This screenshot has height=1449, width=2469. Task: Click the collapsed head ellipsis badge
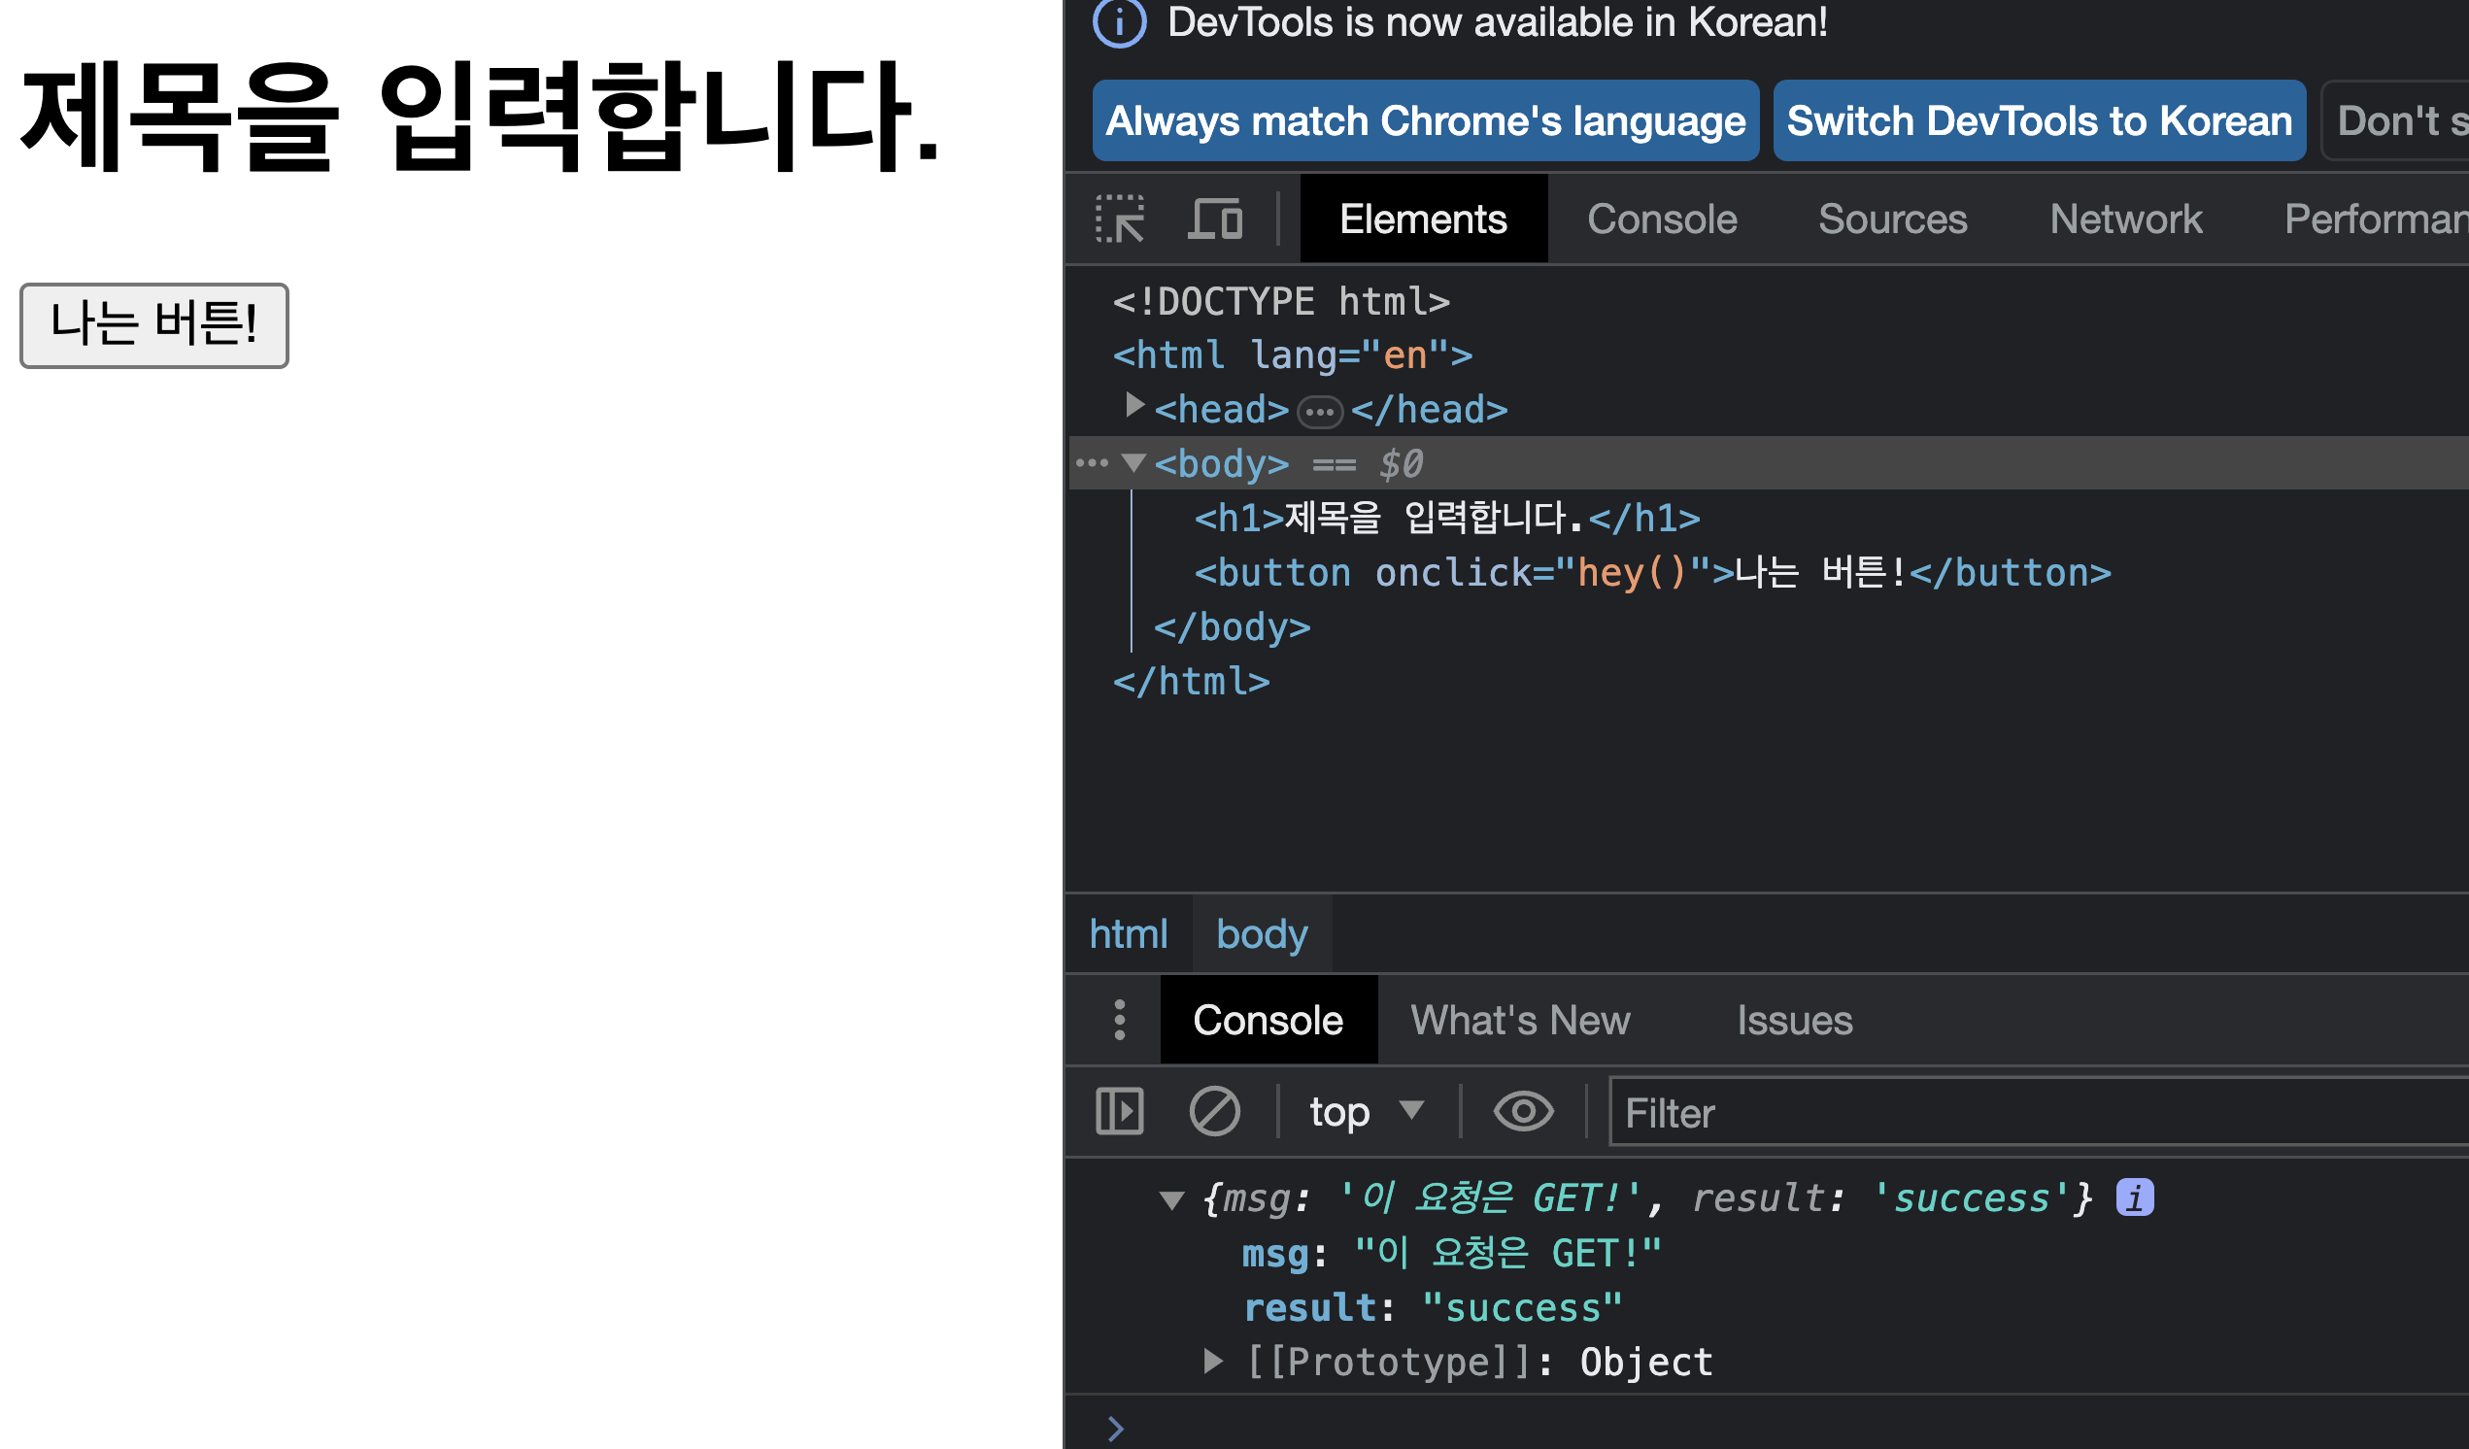[x=1319, y=412]
